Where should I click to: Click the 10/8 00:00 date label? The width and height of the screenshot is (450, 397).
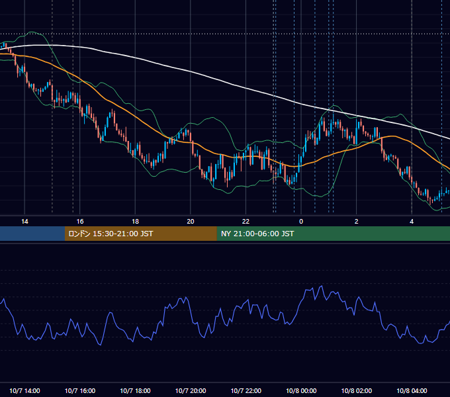click(x=301, y=390)
